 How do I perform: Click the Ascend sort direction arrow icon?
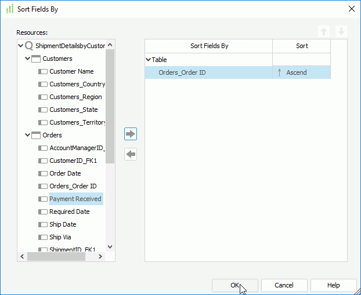point(280,72)
